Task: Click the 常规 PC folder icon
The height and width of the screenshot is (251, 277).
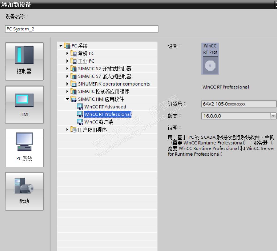Action: point(74,53)
